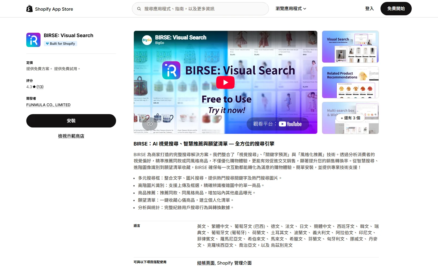Image resolution: width=438 pixels, height=273 pixels.
Task: Click the 結帳頁面 checkout link
Action: pos(206,263)
